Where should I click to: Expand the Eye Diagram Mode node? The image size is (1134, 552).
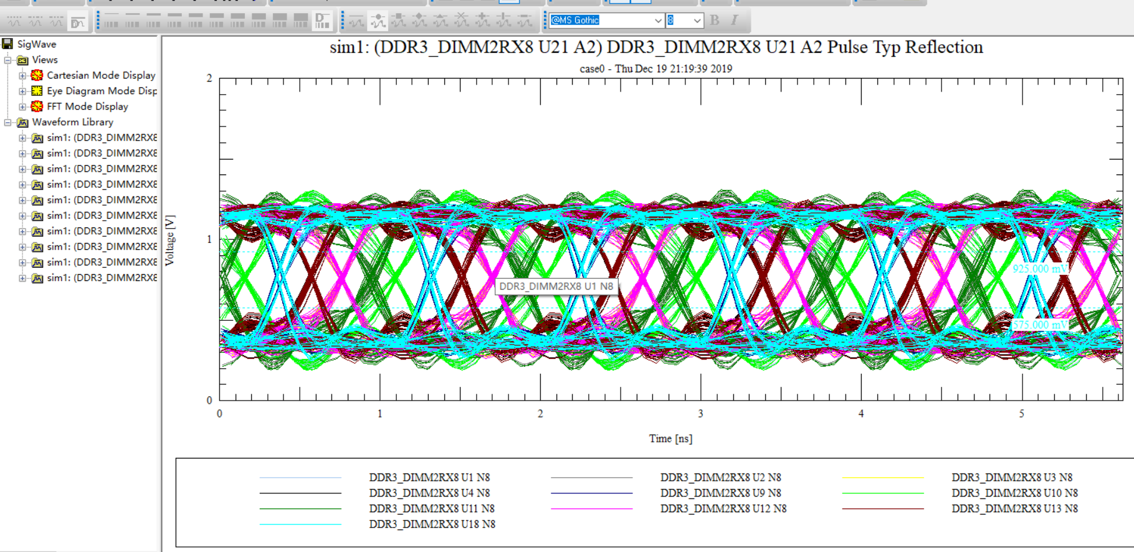(23, 91)
